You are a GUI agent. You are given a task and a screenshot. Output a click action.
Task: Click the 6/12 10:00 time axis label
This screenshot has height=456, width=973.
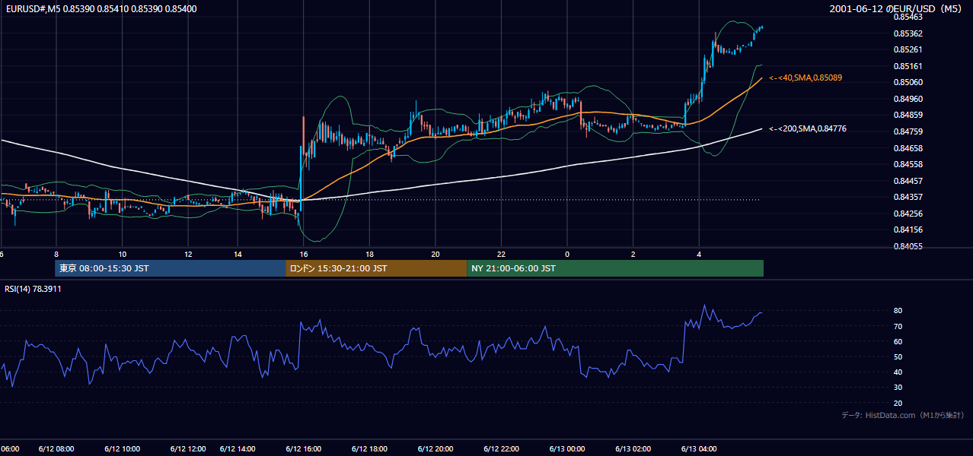(122, 448)
